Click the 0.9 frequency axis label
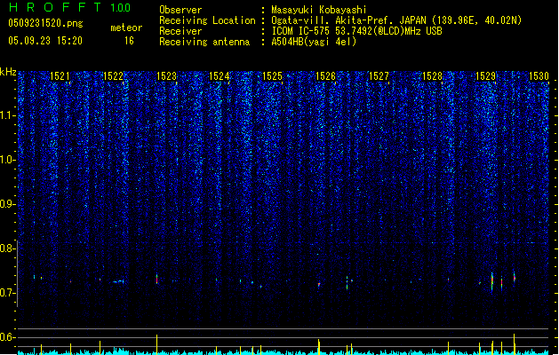This screenshot has height=355, width=559. (8, 204)
